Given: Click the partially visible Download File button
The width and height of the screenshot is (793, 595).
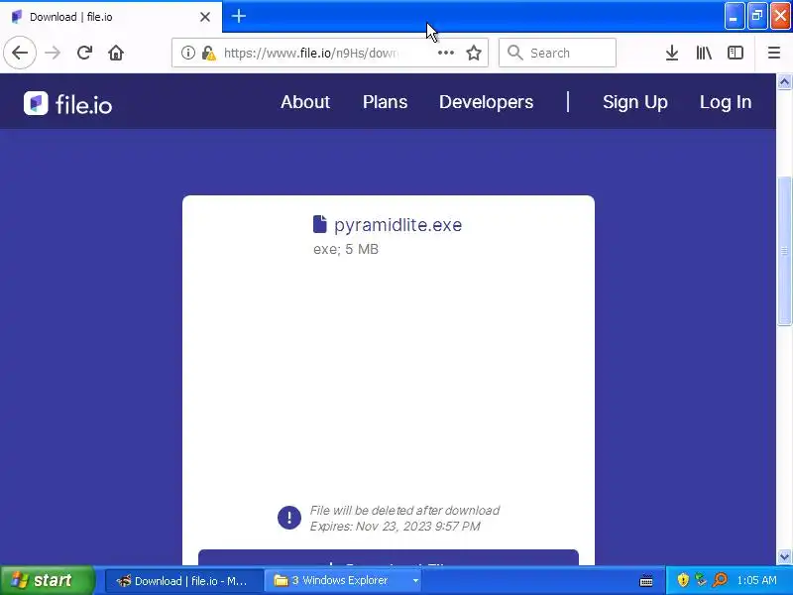Looking at the screenshot, I should tap(389, 557).
